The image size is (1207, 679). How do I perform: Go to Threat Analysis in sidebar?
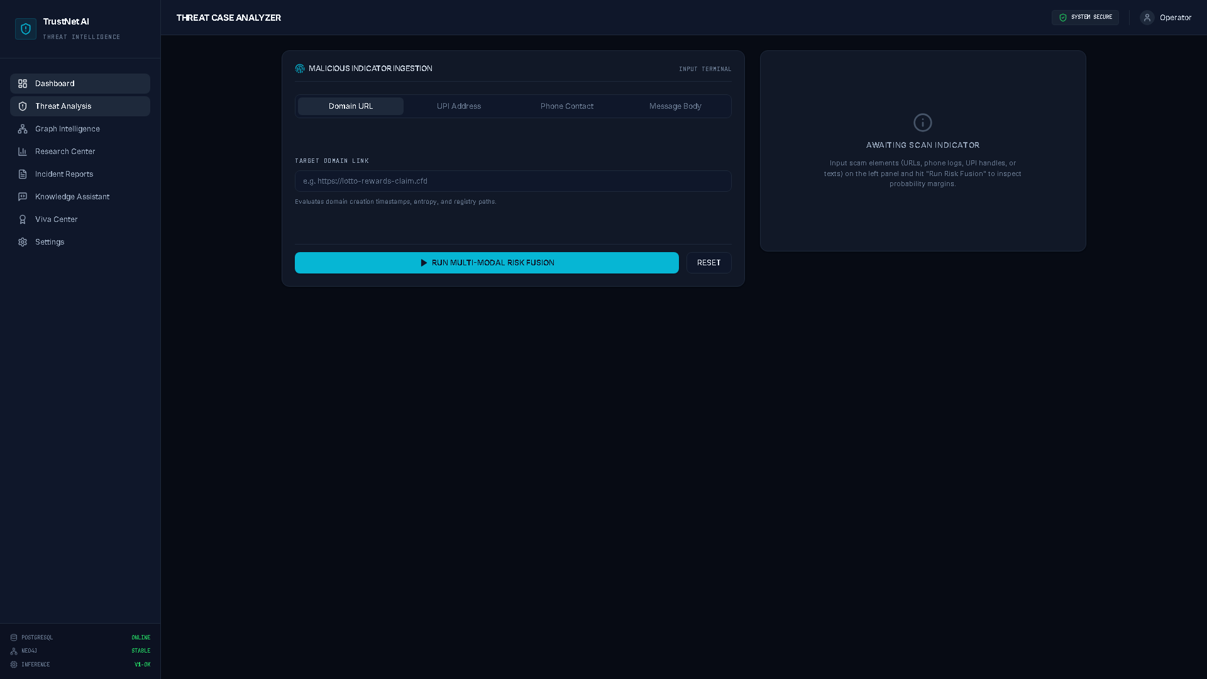(80, 106)
